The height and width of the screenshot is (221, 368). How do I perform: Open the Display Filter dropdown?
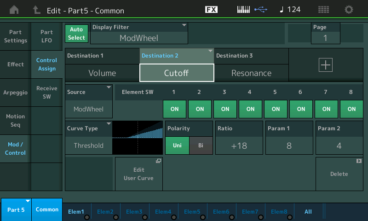[x=139, y=34]
